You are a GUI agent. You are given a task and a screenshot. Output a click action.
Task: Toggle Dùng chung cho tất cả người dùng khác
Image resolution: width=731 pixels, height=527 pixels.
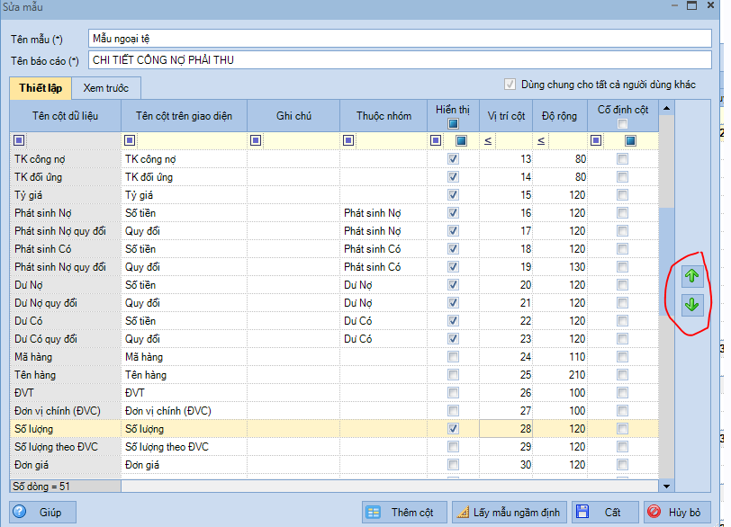tap(510, 85)
